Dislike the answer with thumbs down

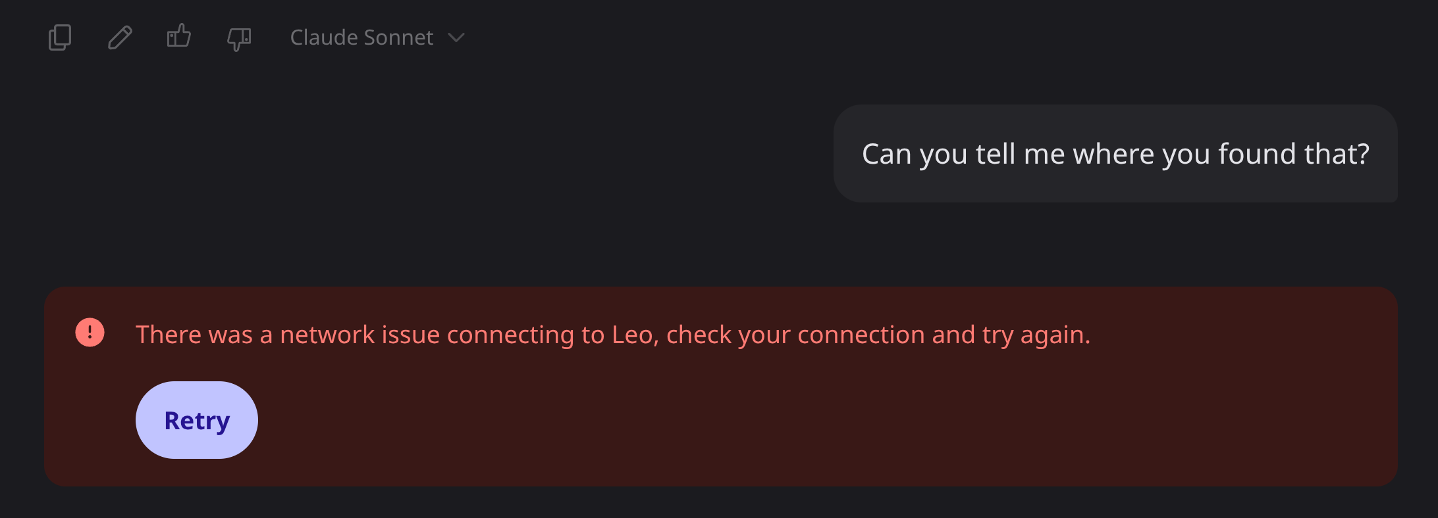[x=239, y=39]
